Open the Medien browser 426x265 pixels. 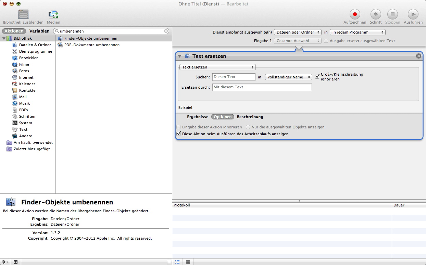pos(53,14)
